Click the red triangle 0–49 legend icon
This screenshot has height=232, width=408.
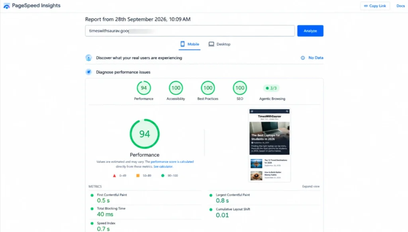(114, 175)
